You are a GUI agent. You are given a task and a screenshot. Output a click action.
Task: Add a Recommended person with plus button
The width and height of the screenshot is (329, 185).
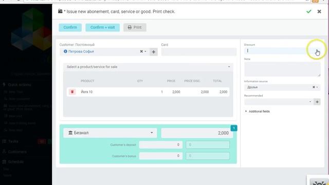coord(317,102)
